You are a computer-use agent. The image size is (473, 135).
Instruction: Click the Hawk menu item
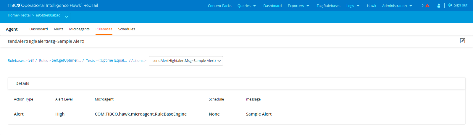click(371, 6)
